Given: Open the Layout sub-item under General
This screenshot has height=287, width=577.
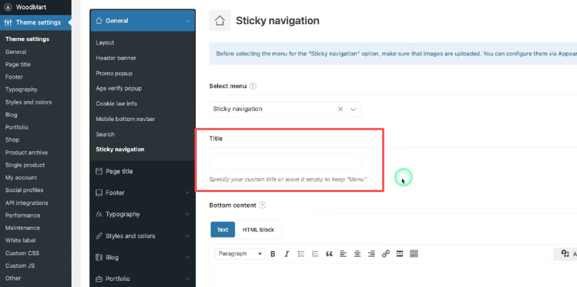Looking at the screenshot, I should (x=105, y=42).
